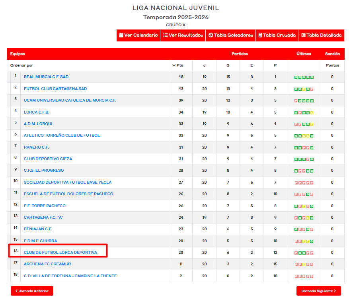Click list icon in Tabla Detallada
The image size is (349, 300).
point(303,35)
